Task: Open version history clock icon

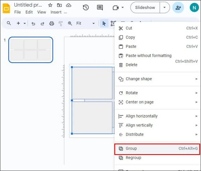Action: [x=86, y=8]
